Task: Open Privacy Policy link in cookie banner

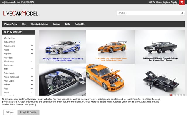Action: 29,104
